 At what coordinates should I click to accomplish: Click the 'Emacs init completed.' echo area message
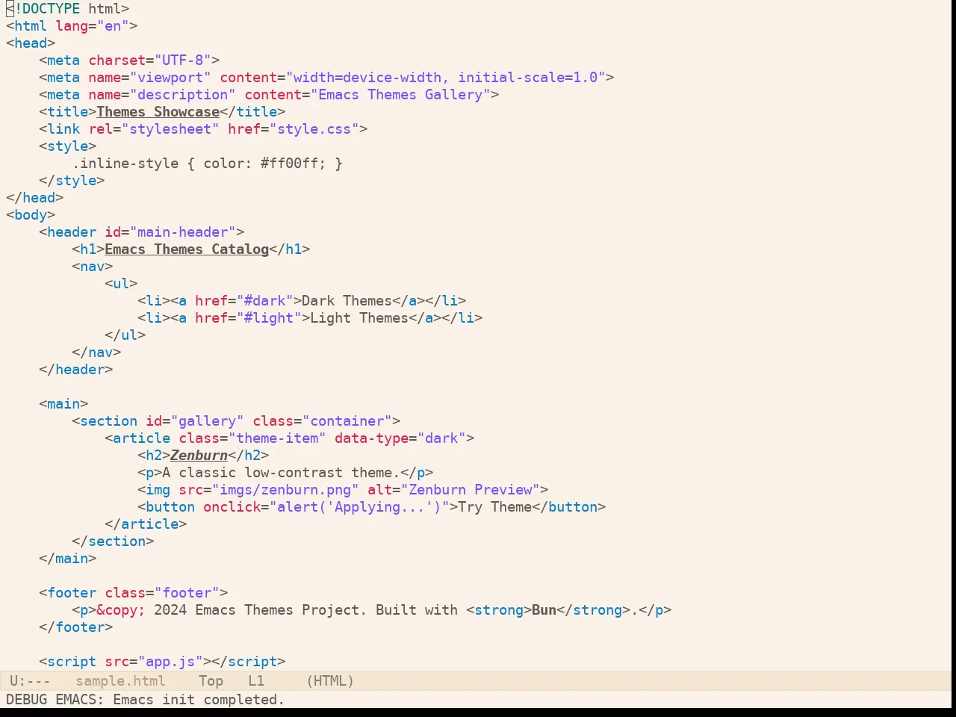point(199,700)
